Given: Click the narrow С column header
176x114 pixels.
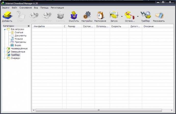Looking at the screenshot, I should (65, 26).
